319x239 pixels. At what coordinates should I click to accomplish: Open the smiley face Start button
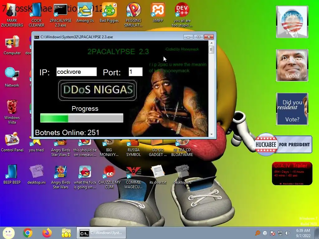(x=9, y=233)
